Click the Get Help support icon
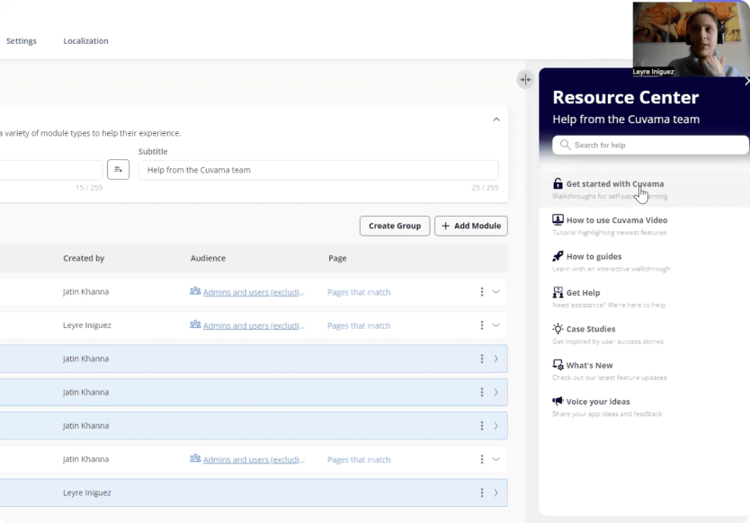The image size is (750, 523). pos(558,293)
